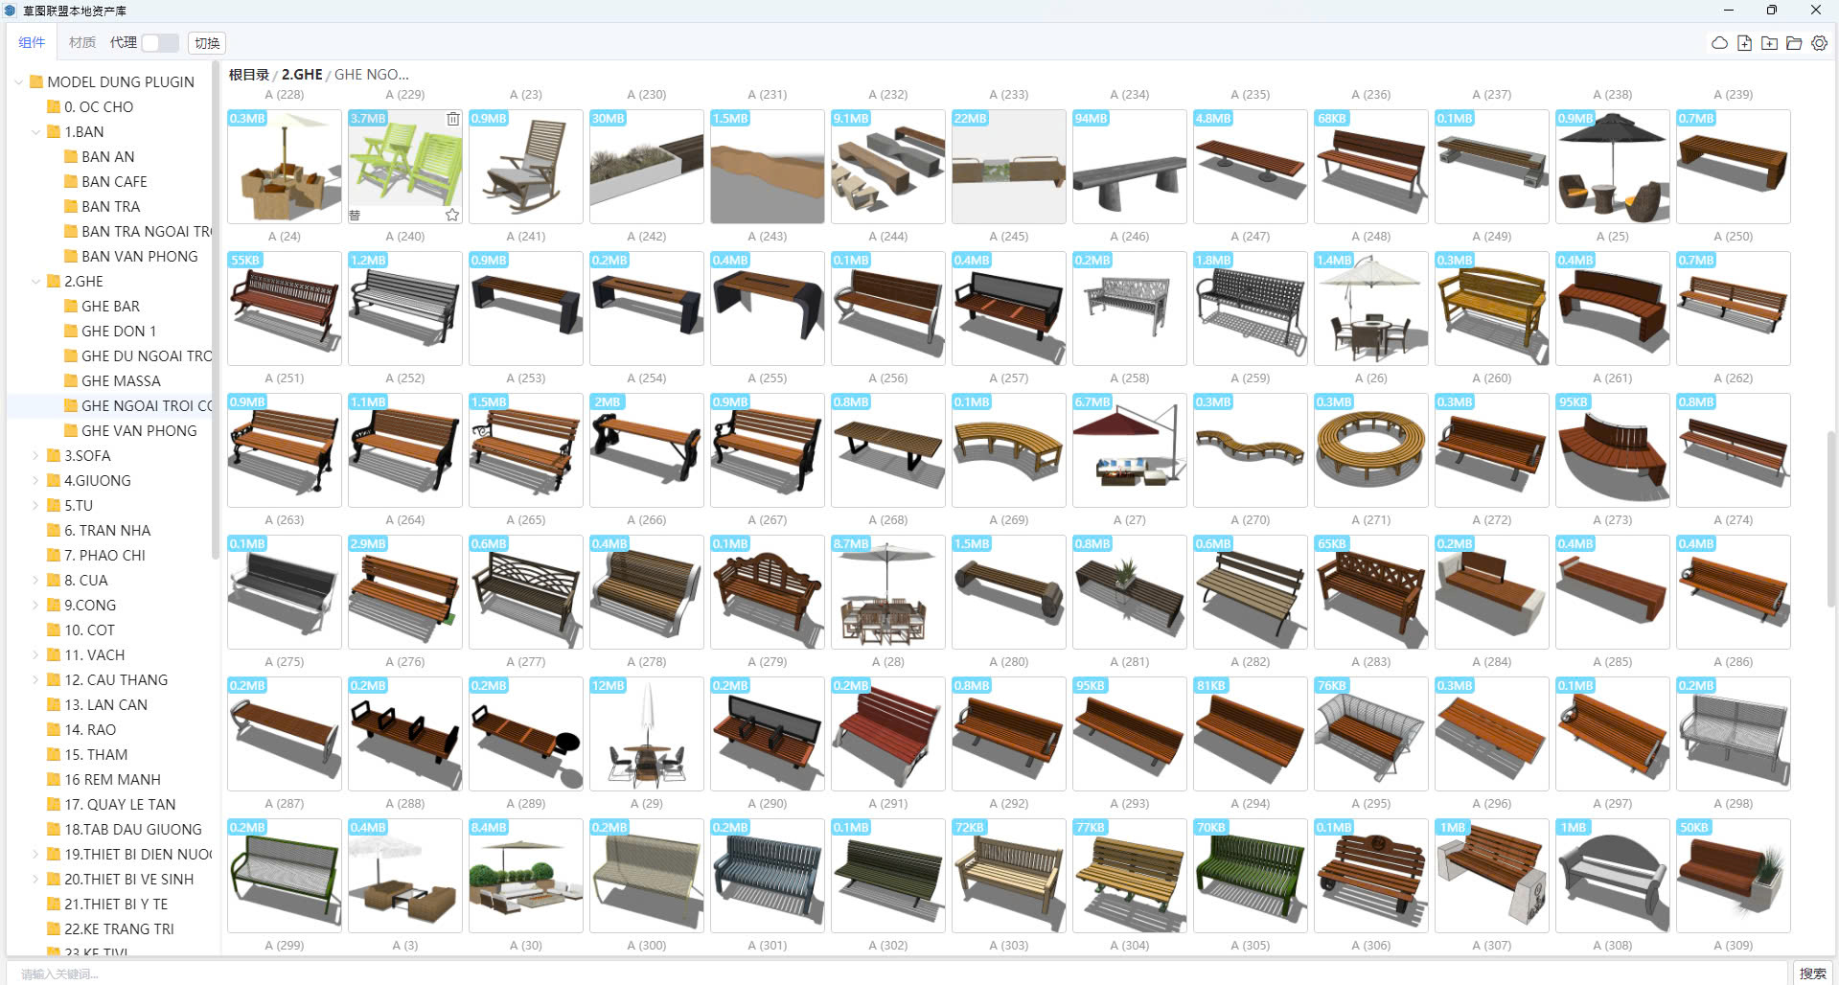Toggle the 代理 proxy switch
1839x985 pixels.
[159, 43]
